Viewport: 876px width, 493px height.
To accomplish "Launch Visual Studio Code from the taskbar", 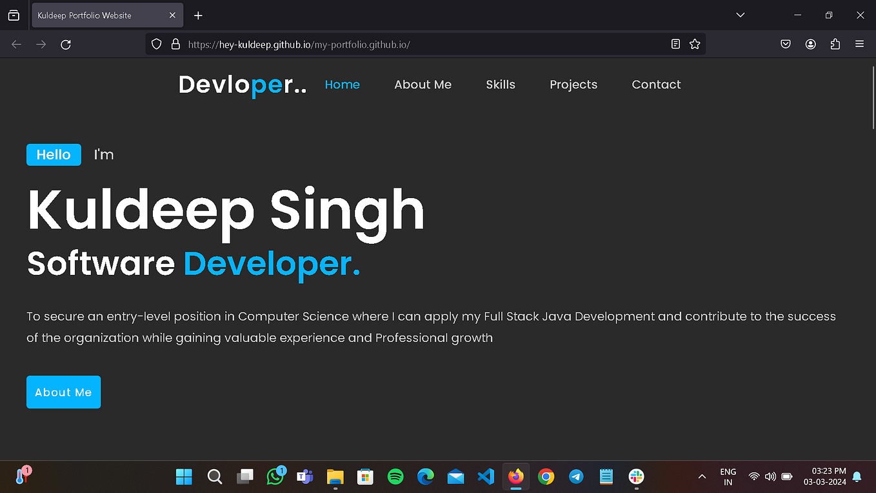I will [486, 476].
